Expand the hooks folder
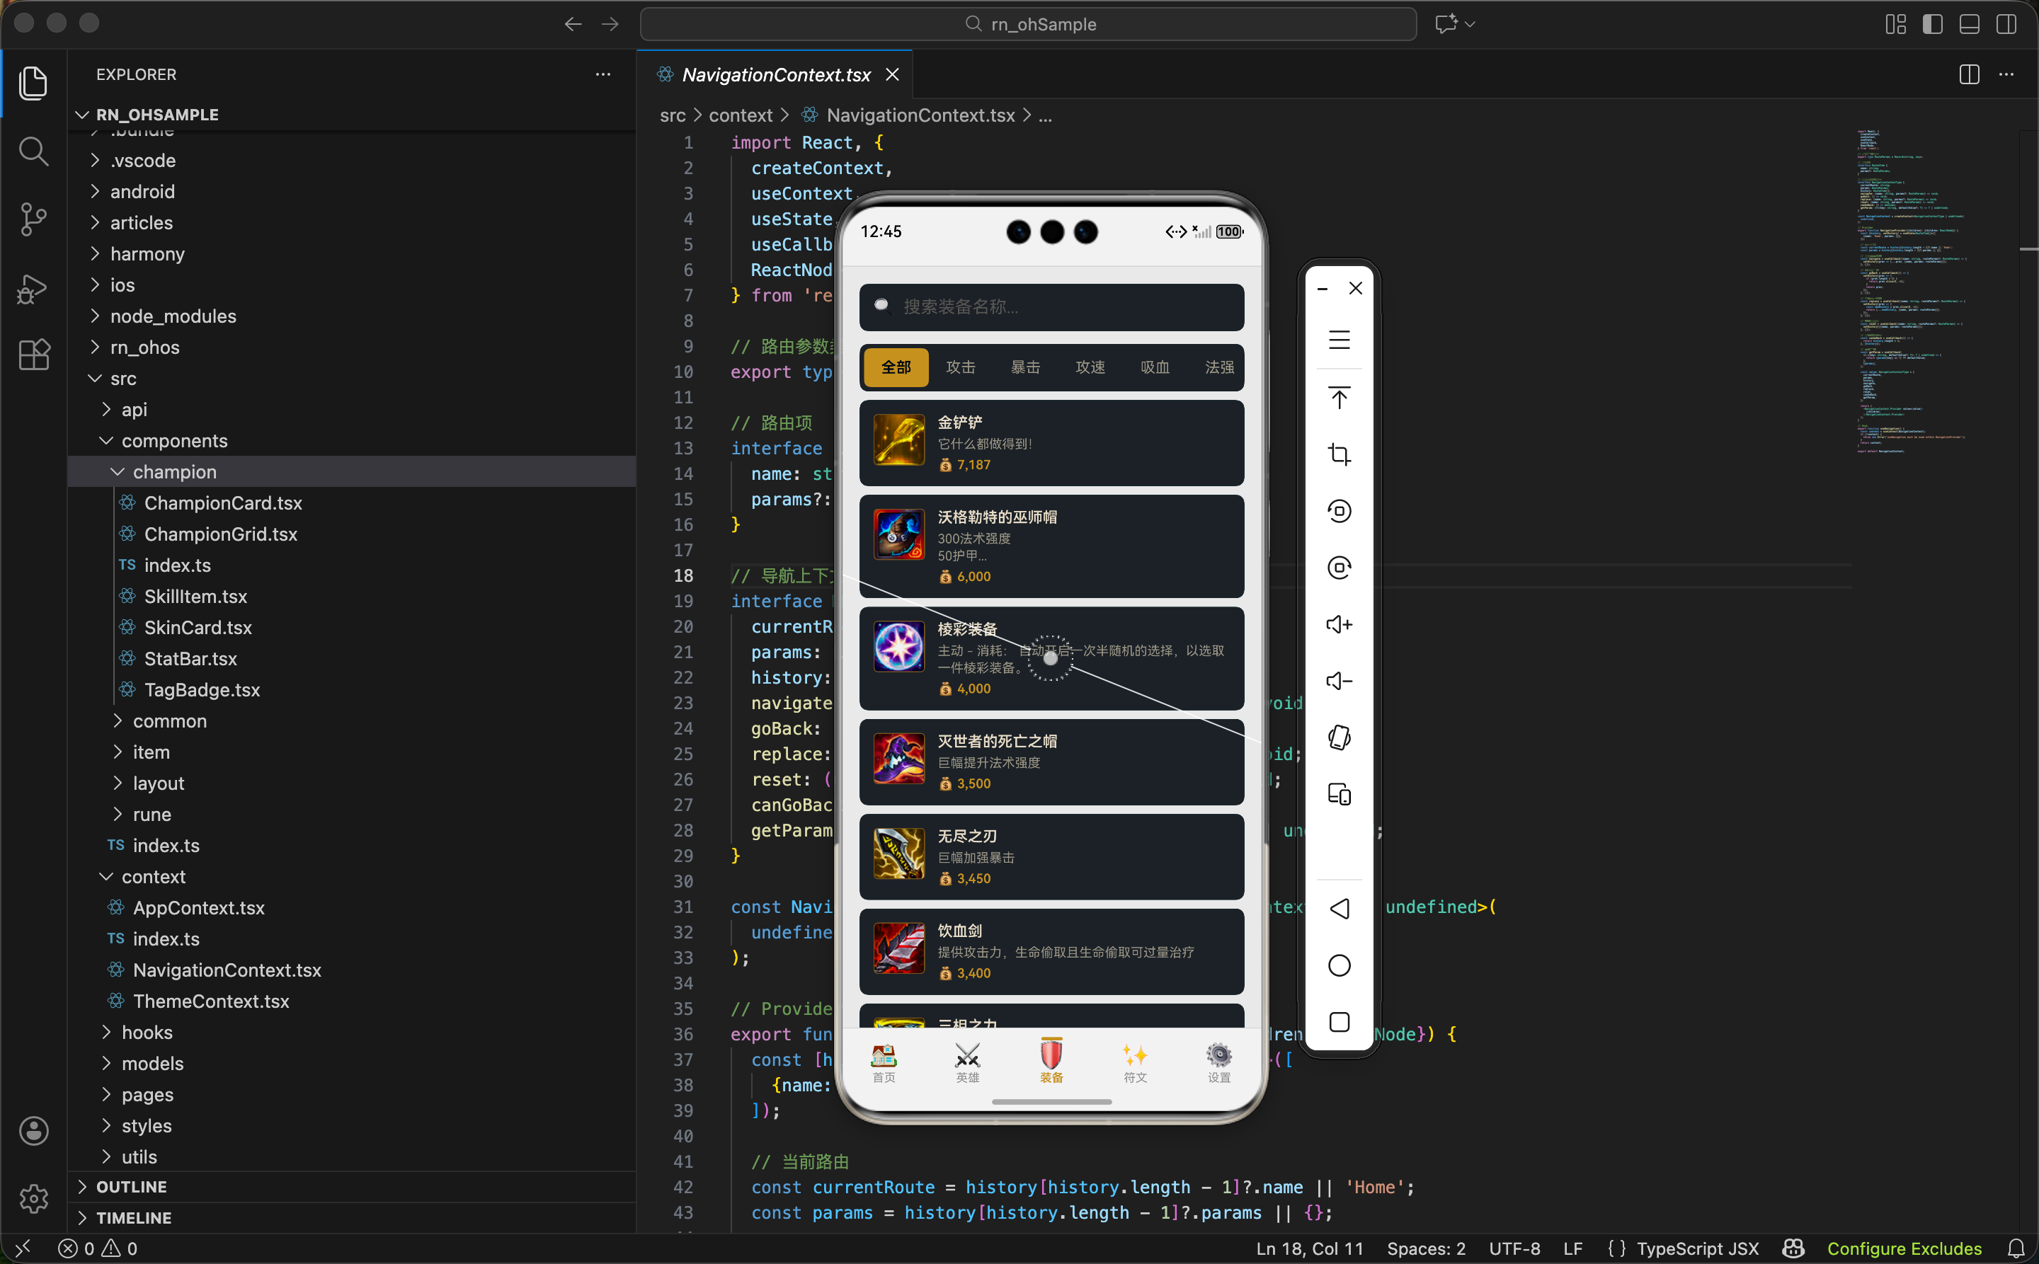 147,1033
